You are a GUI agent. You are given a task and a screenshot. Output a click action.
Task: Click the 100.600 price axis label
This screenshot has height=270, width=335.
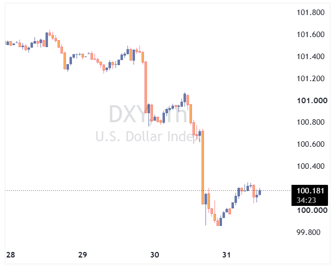point(310,144)
